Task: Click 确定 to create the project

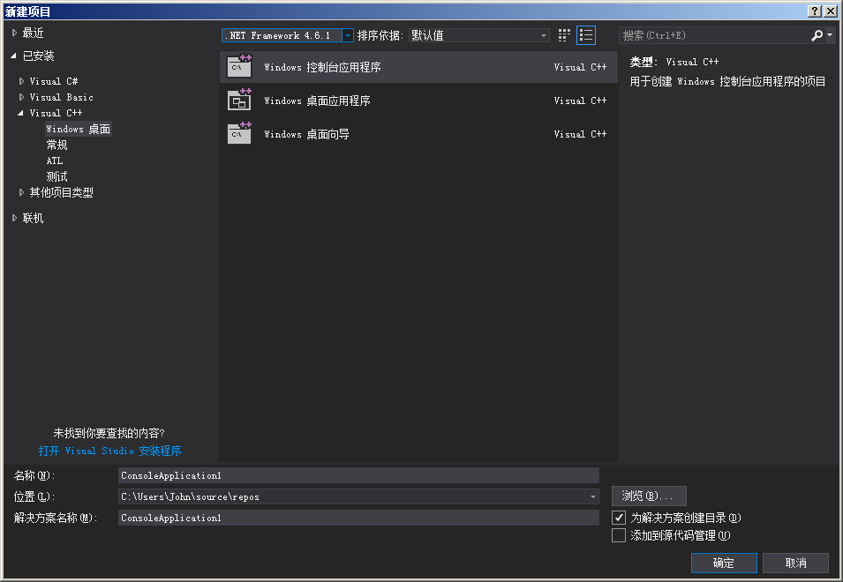Action: pyautogui.click(x=724, y=563)
